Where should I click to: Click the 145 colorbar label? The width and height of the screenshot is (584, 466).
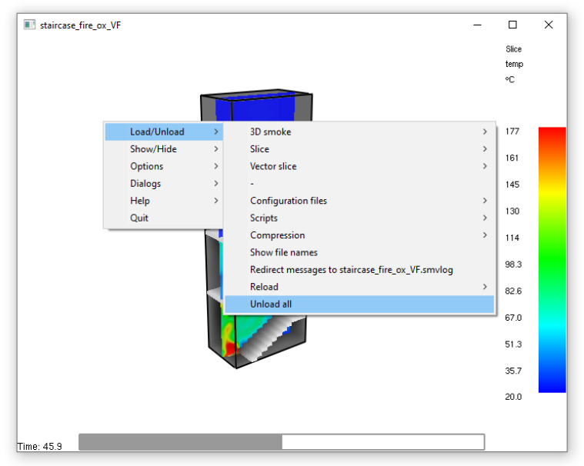tap(512, 185)
